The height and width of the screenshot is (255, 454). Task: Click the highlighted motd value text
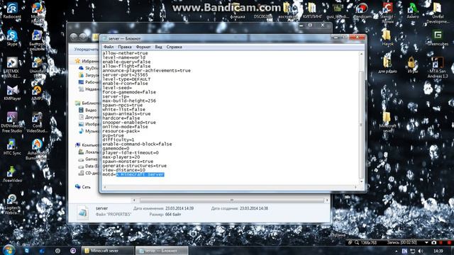[x=140, y=174]
